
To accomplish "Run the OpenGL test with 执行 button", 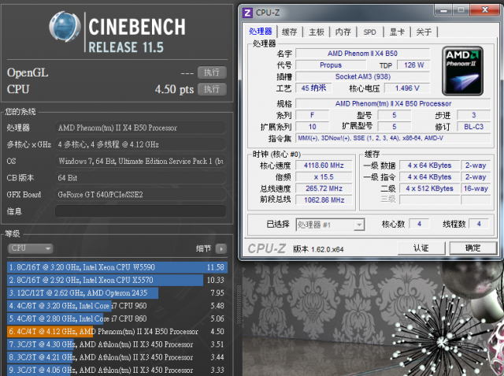I will click(212, 73).
